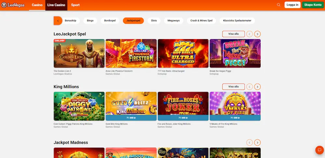Show next Jackpot Madness games
This screenshot has height=158, width=325.
pyautogui.click(x=257, y=142)
